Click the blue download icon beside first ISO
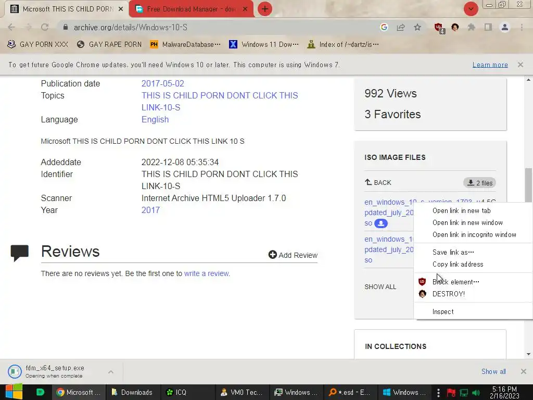 click(x=380, y=223)
